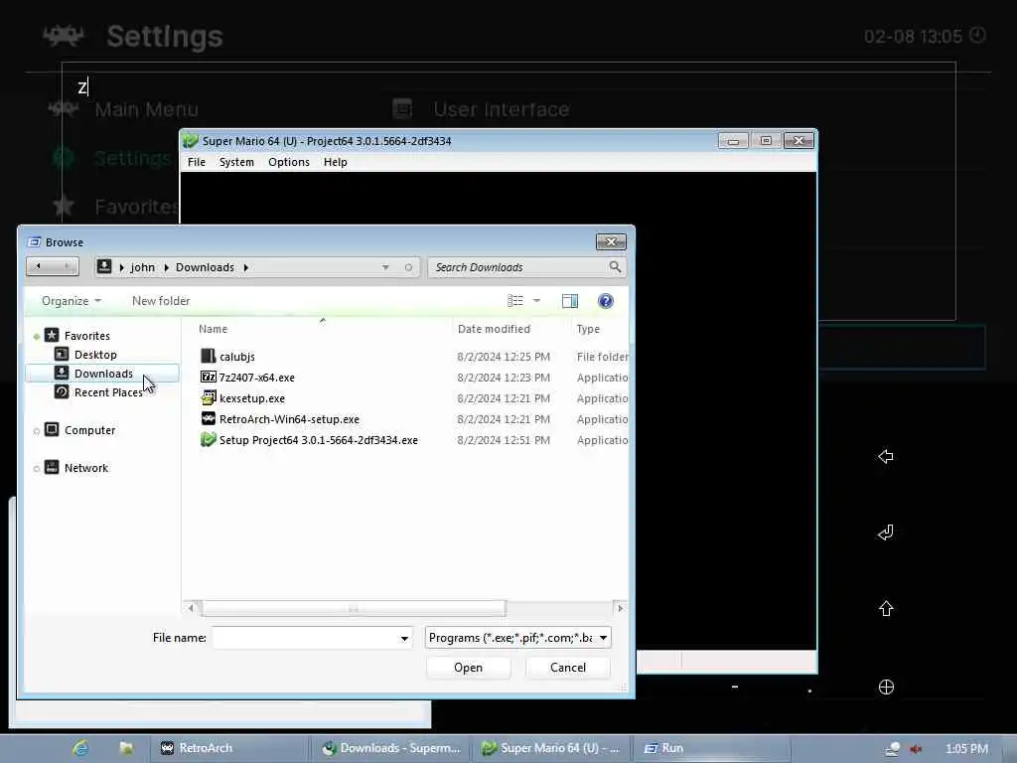Viewport: 1017px width, 763px height.
Task: Open File Explorer from the taskbar
Action: (126, 748)
